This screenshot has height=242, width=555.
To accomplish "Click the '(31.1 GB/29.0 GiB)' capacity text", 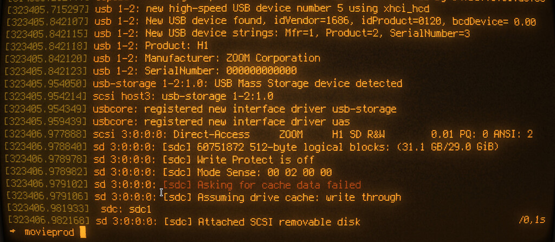I will click(448, 147).
